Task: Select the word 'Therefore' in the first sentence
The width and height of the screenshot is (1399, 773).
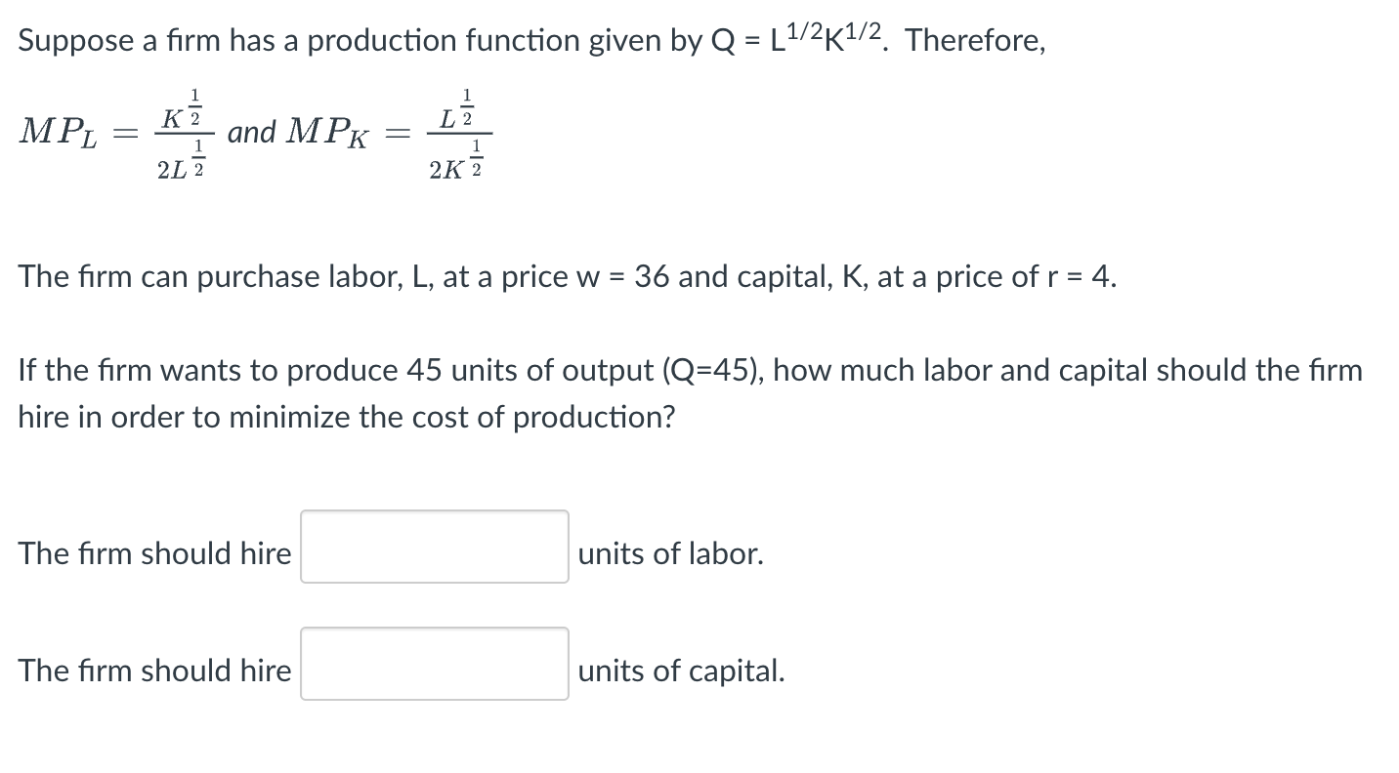Action: click(x=974, y=41)
